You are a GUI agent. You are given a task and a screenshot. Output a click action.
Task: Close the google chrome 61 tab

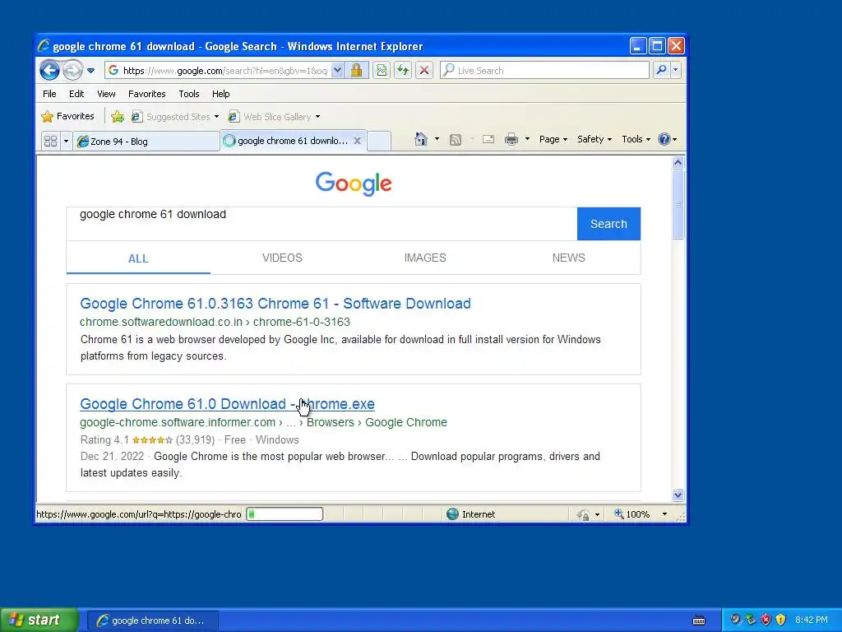point(357,141)
